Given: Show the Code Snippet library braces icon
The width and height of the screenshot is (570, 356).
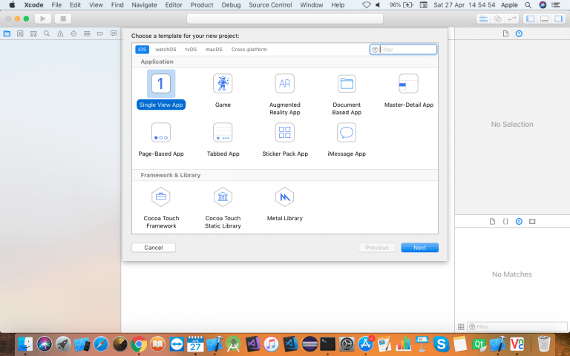Looking at the screenshot, I should 505,221.
